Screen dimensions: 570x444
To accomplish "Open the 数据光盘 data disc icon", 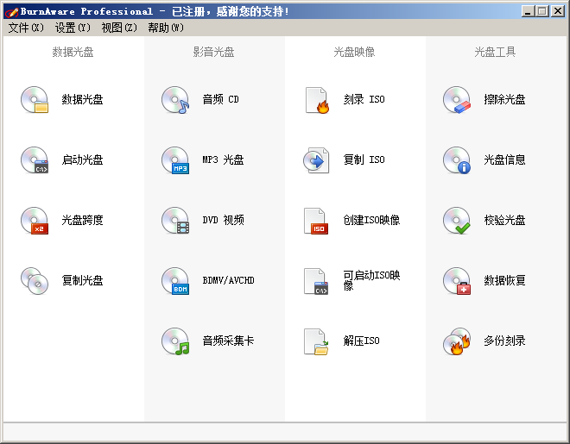I will click(x=35, y=100).
